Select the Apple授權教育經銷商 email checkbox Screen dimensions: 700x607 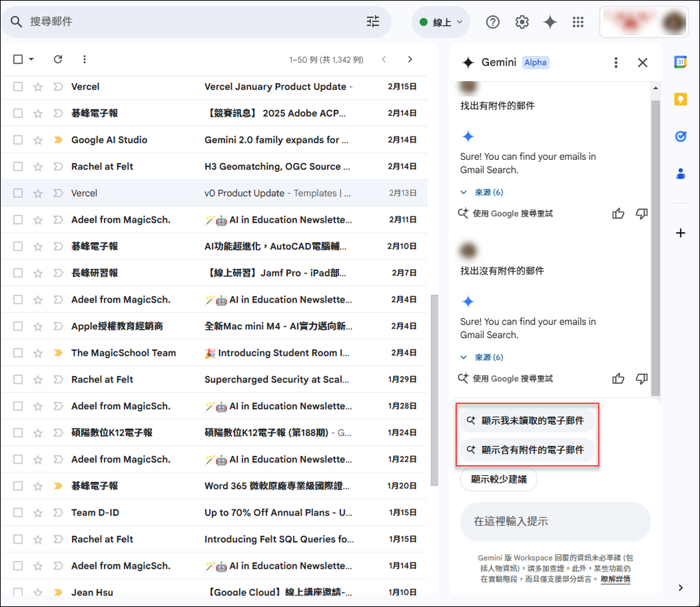[18, 326]
